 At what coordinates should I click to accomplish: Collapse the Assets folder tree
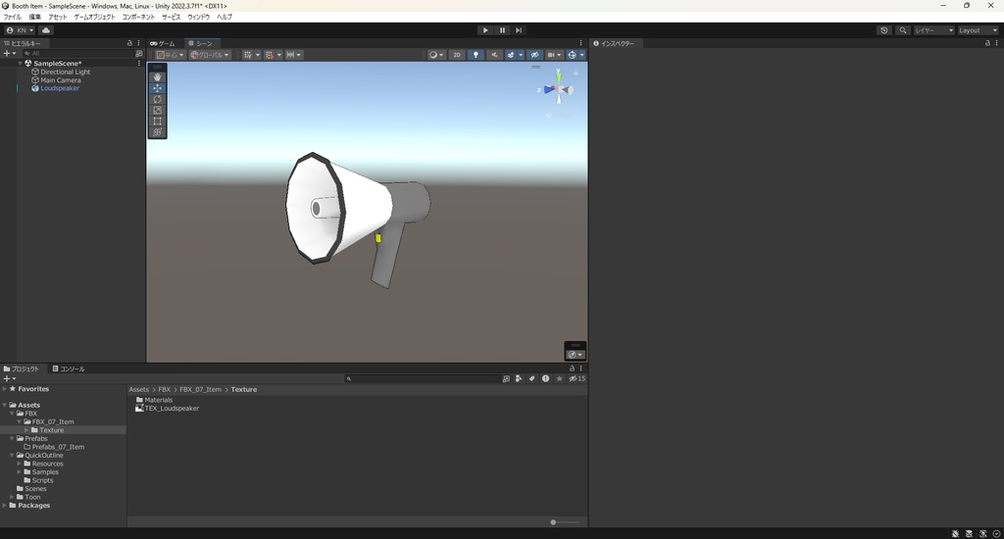[5, 405]
